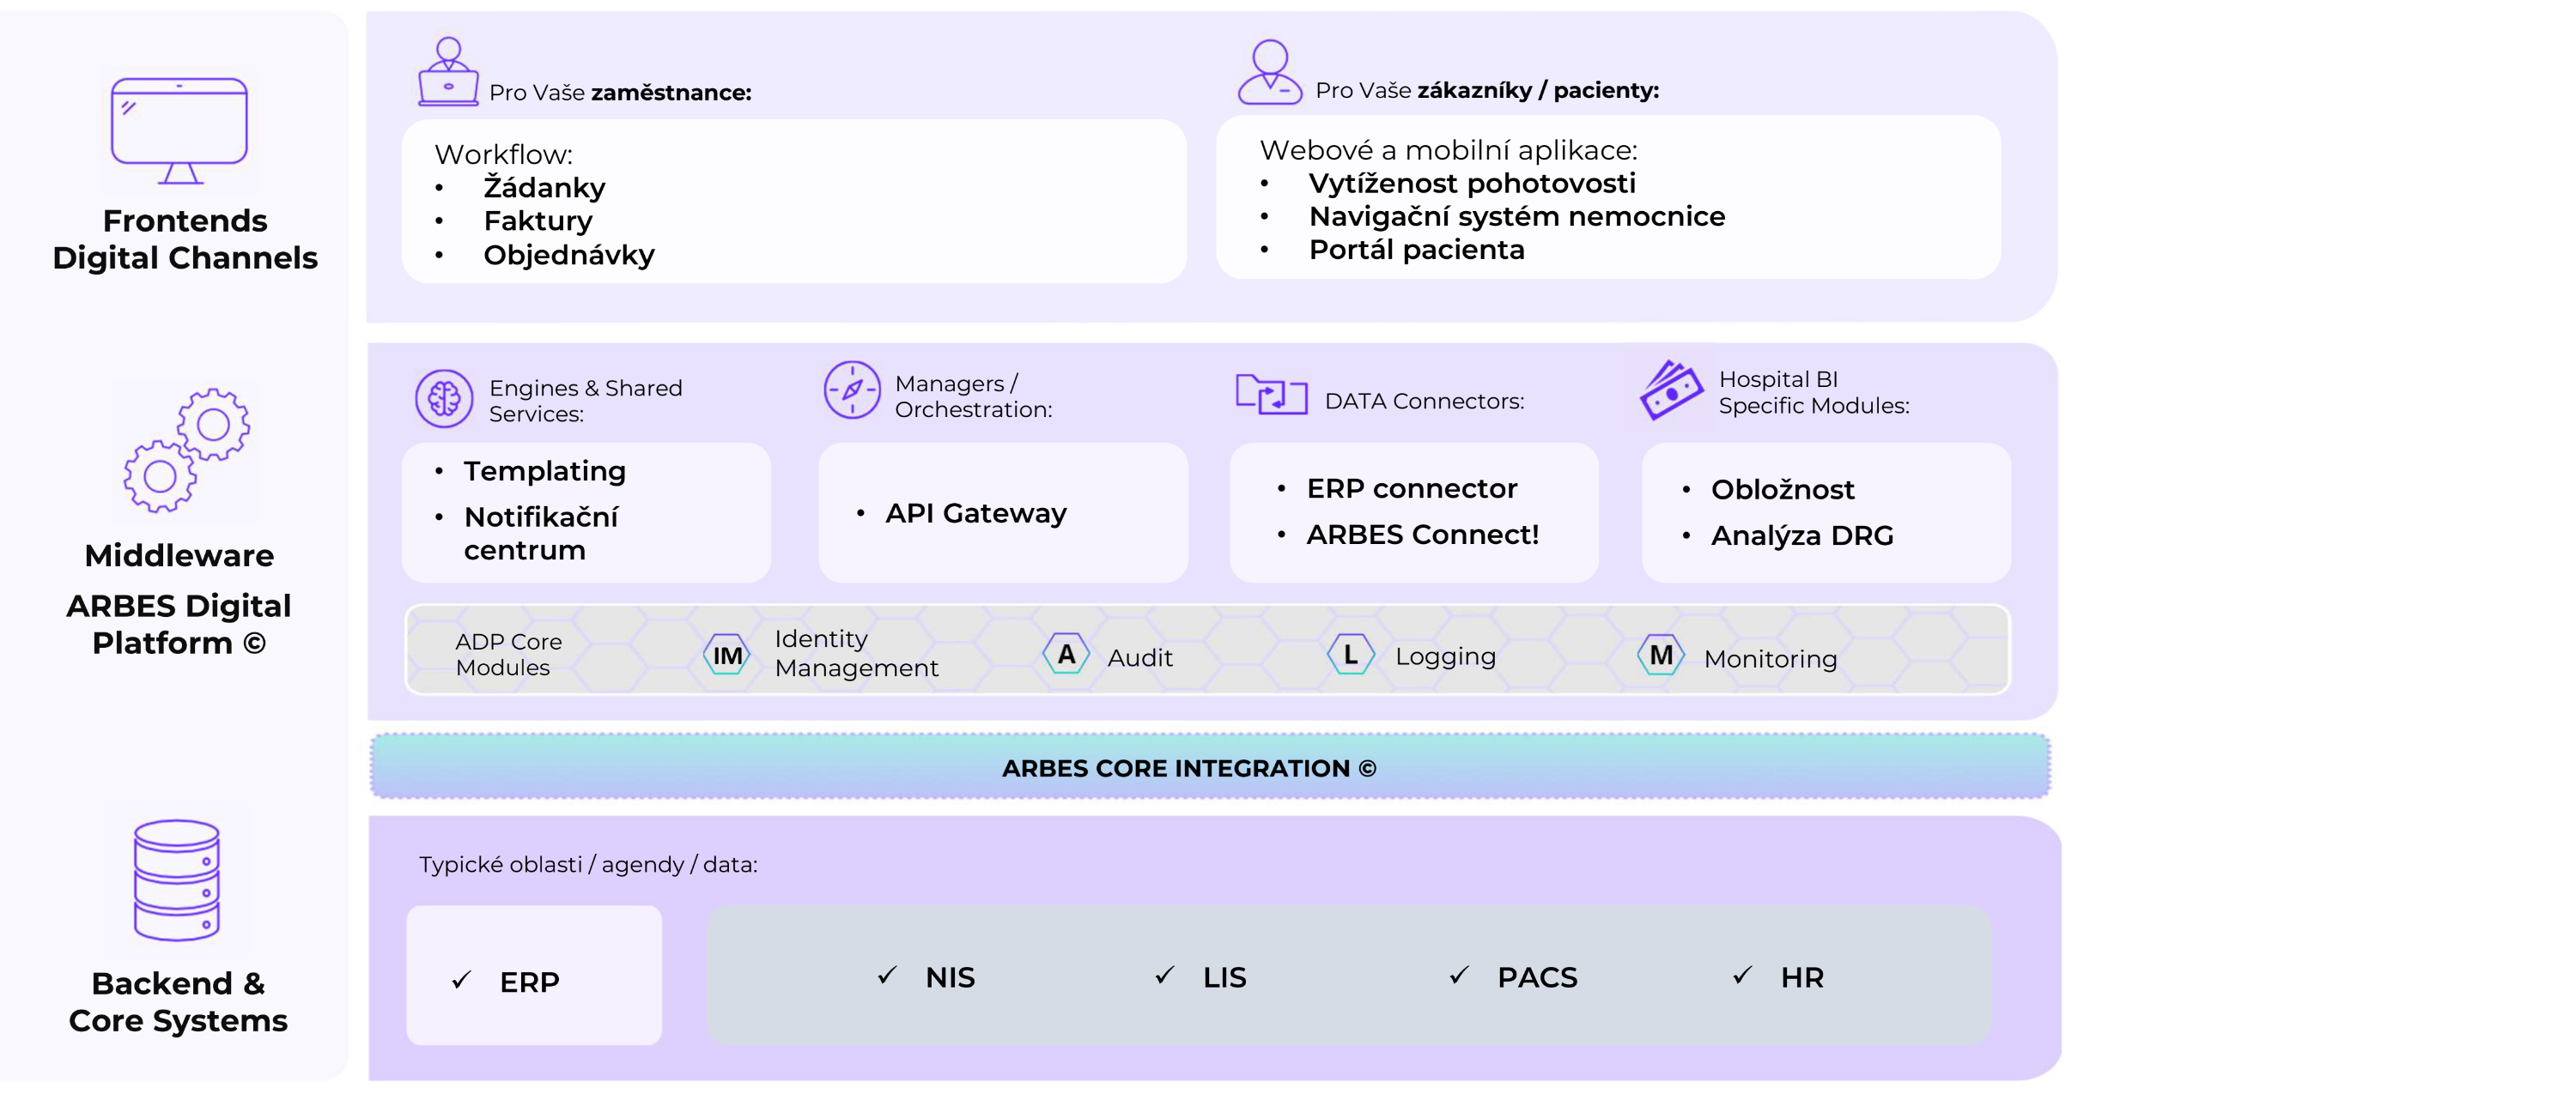Click the banknote icon for Hospital BI
Image resolution: width=2576 pixels, height=1094 pixels.
pos(1671,390)
